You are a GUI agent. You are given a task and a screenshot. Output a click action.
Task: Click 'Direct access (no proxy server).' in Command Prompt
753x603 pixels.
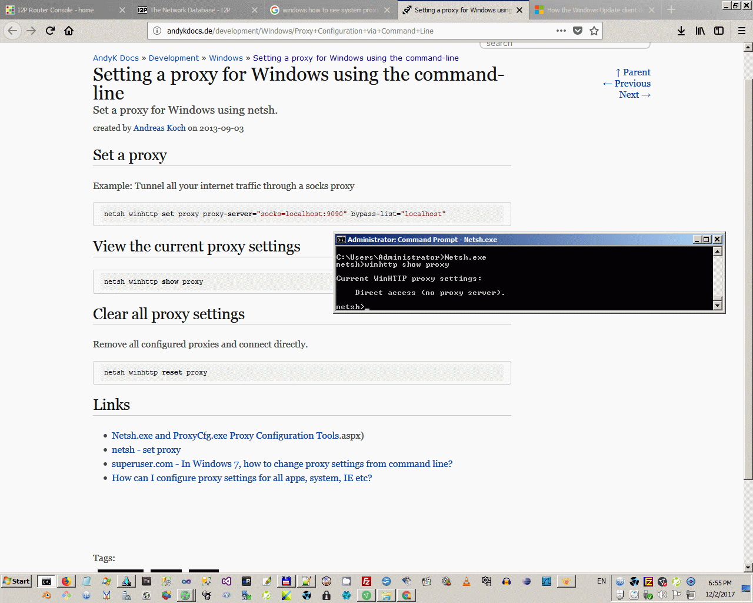(430, 293)
